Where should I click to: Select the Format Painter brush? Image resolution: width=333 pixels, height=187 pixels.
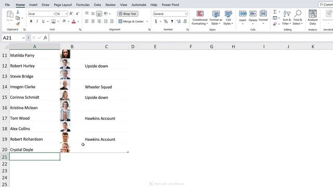tap(18, 24)
